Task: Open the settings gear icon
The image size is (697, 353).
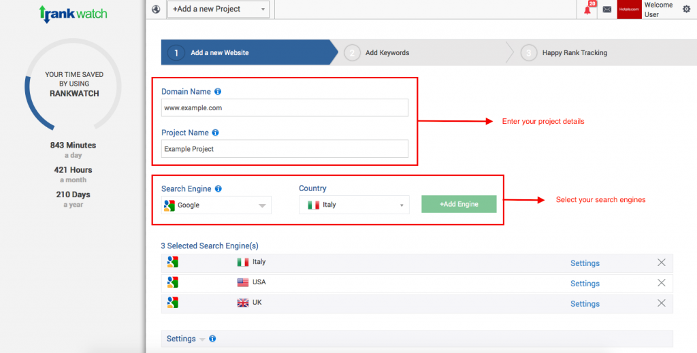Action: point(686,9)
